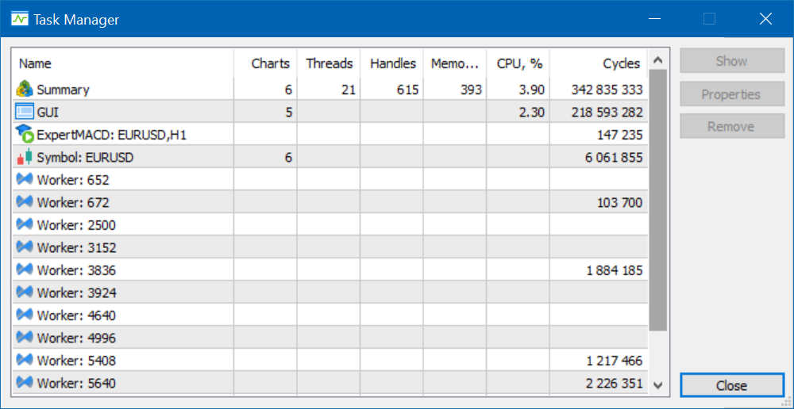The height and width of the screenshot is (409, 794).
Task: Sort by the Charts column header
Action: coord(271,63)
